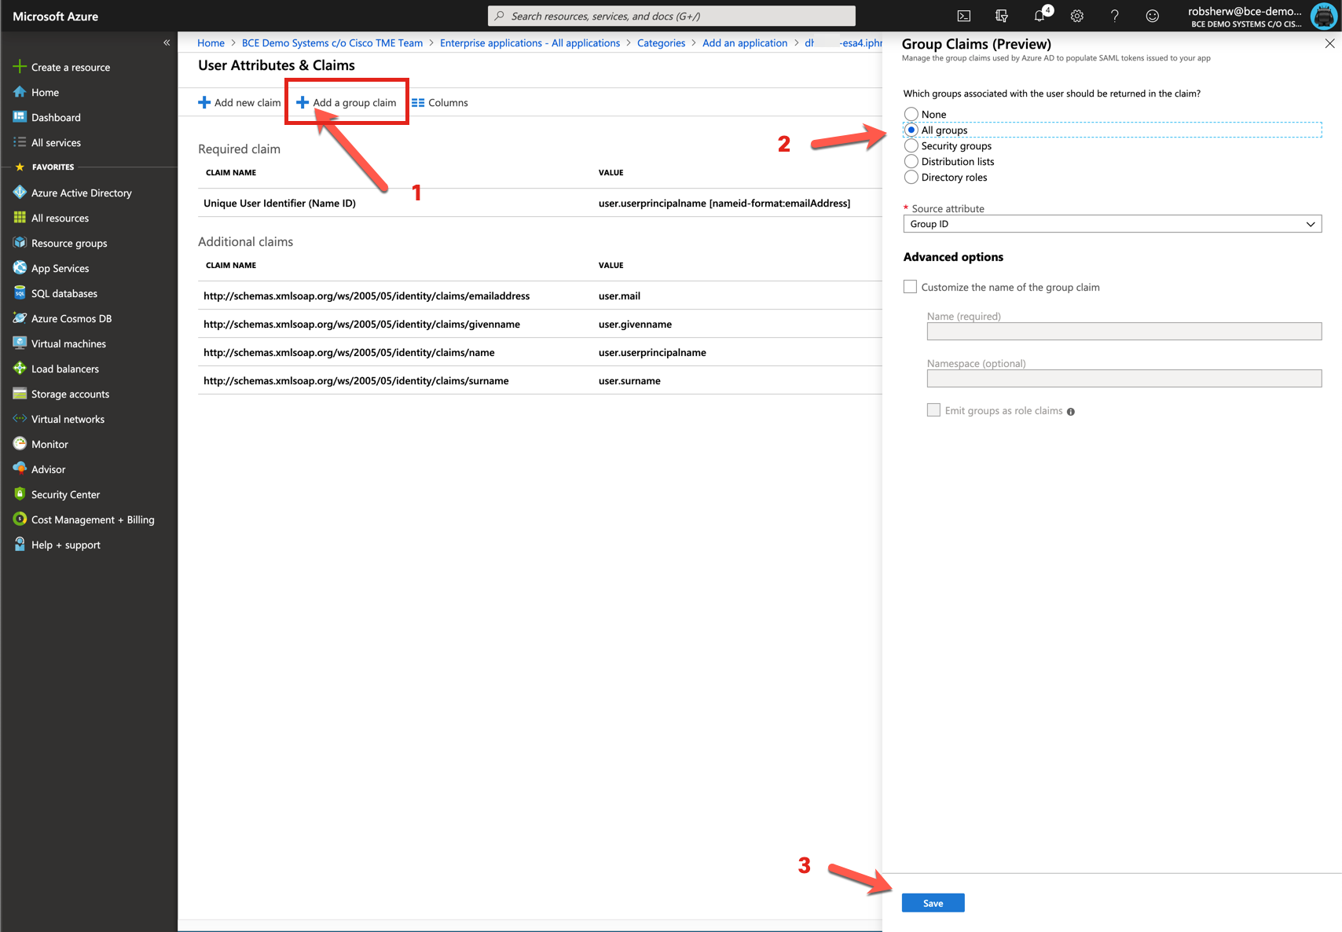Click the Microsoft Azure portal title
This screenshot has height=932, width=1342.
pos(55,16)
